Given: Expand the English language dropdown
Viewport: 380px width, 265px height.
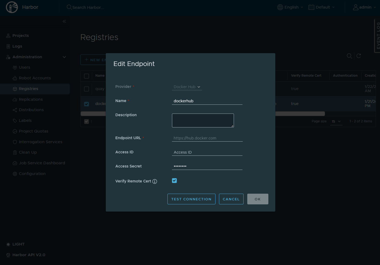Looking at the screenshot, I should coord(290,7).
